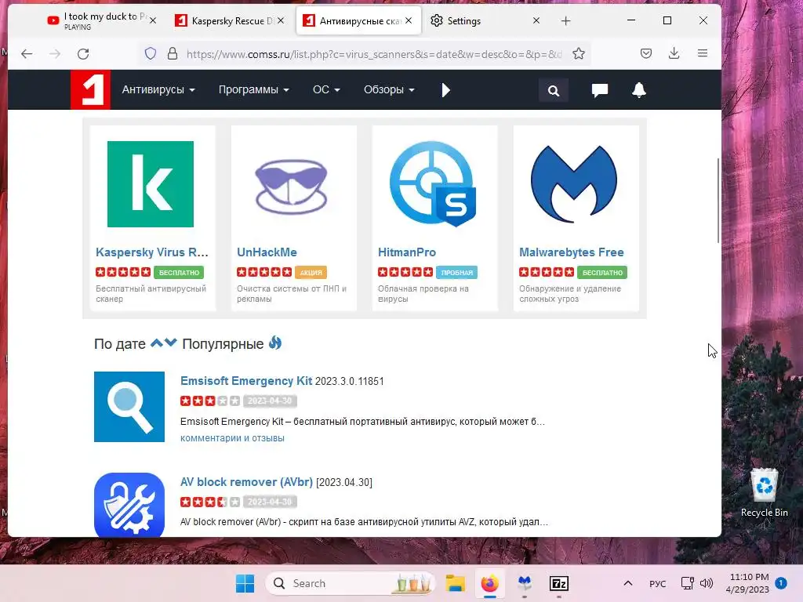
Task: Click the Firefox taskbar icon
Action: tap(489, 583)
